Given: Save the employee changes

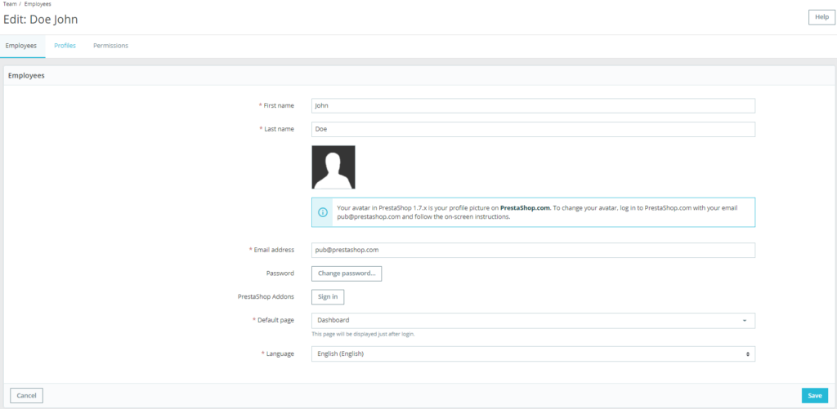Looking at the screenshot, I should (814, 395).
